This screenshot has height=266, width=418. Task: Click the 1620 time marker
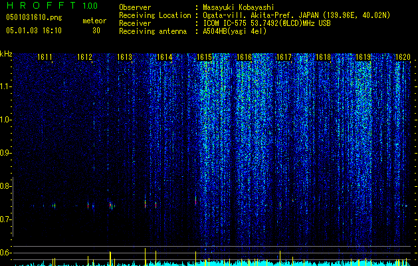(403, 57)
